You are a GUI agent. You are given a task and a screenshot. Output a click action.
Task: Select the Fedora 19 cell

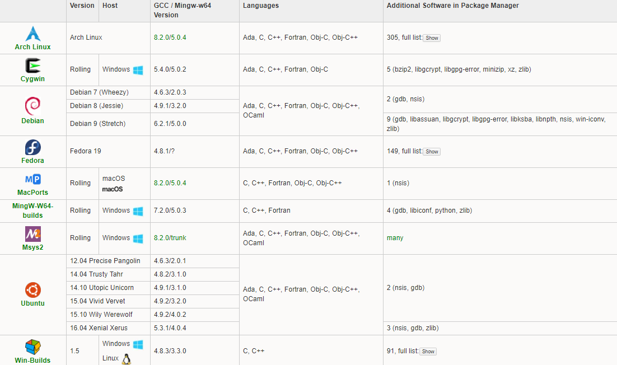pyautogui.click(x=108, y=151)
